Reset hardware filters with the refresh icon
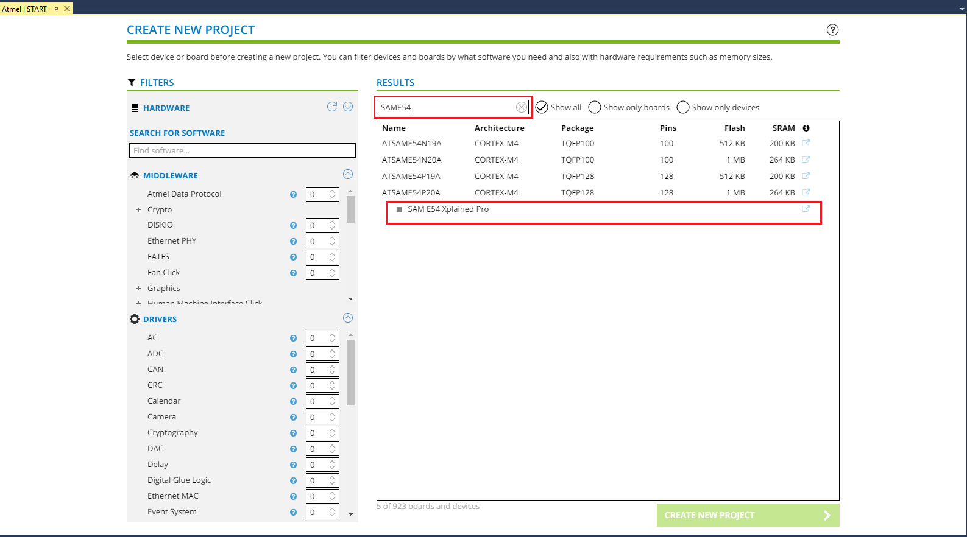The height and width of the screenshot is (537, 967). click(x=332, y=107)
